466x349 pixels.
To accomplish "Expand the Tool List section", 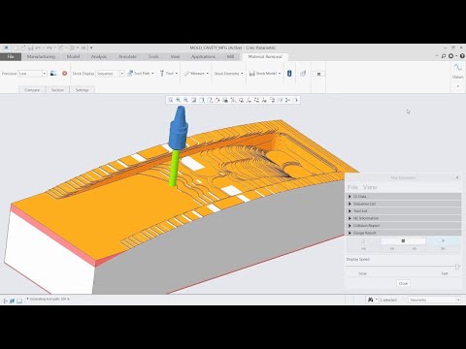I will [x=404, y=211].
